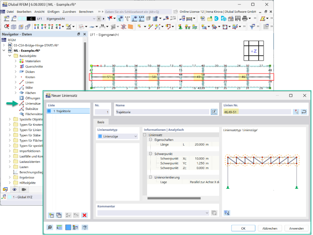Create a new line set in Liste
Image resolution: width=313 pixels, height=235 pixels.
[51, 215]
